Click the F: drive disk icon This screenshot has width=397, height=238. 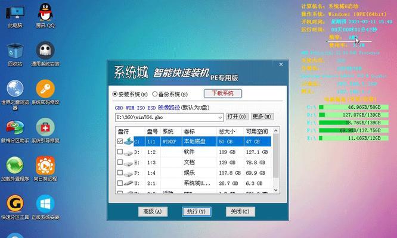pyautogui.click(x=128, y=173)
